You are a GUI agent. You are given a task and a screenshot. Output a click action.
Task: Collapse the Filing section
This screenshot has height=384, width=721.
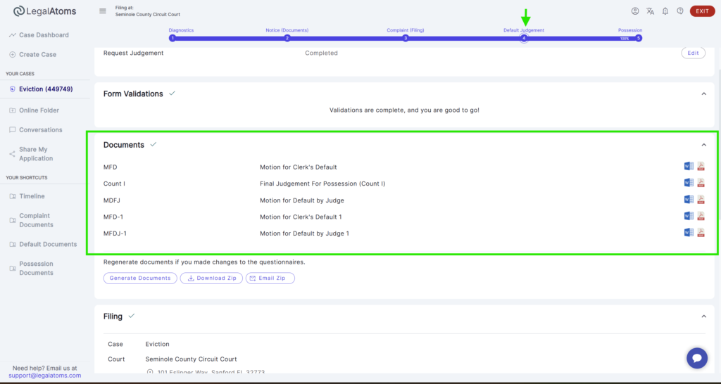[703, 317]
